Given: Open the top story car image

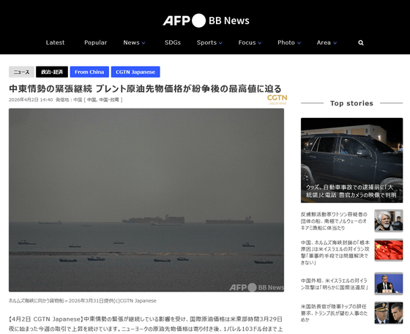Looking at the screenshot, I should point(351,160).
